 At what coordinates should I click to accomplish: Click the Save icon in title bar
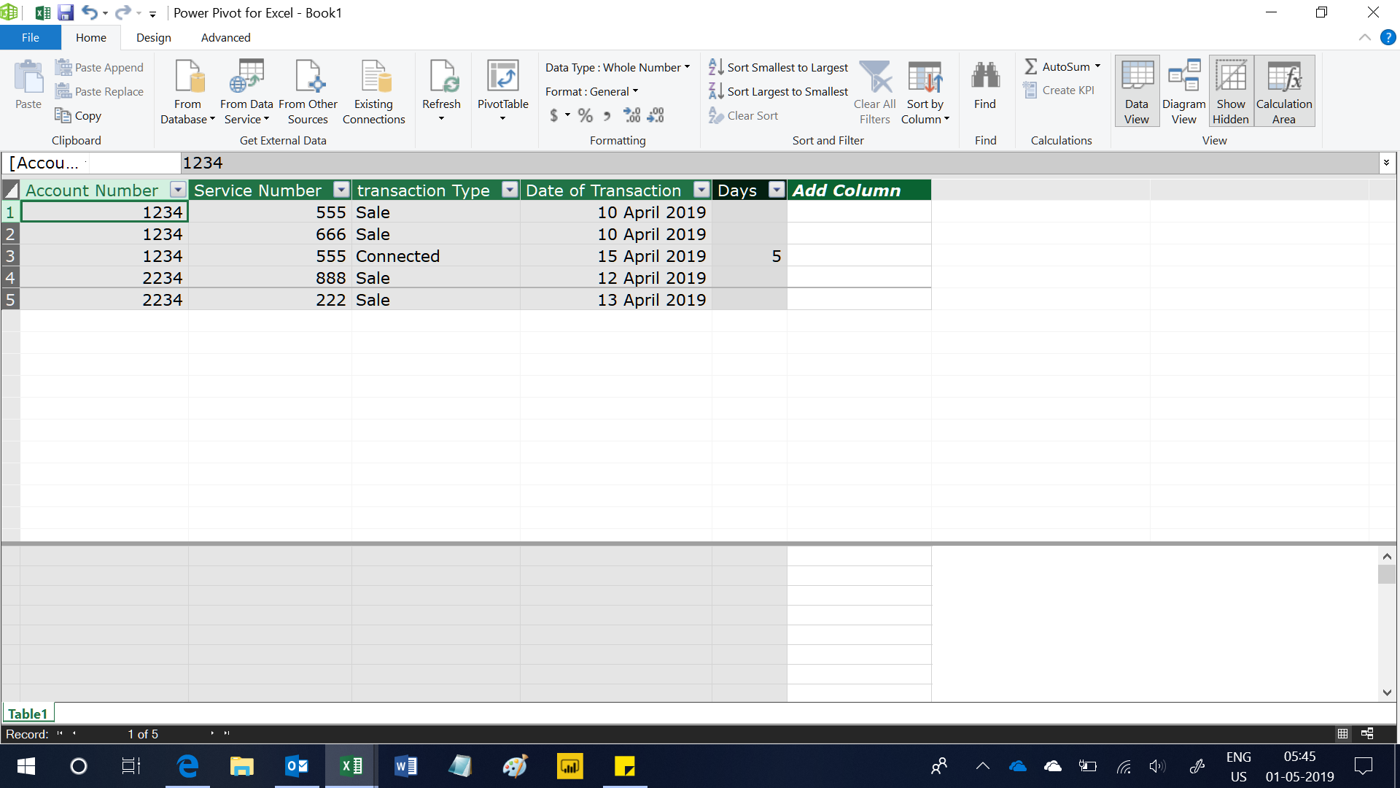click(x=66, y=12)
